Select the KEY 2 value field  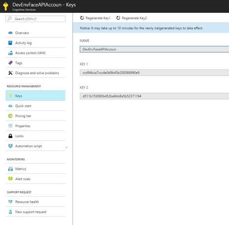click(x=154, y=96)
